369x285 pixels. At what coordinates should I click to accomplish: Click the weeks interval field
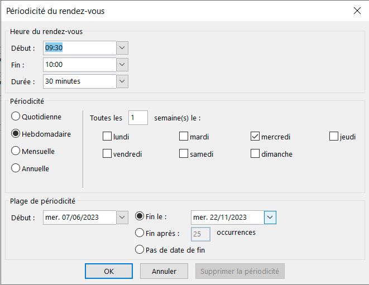point(138,118)
